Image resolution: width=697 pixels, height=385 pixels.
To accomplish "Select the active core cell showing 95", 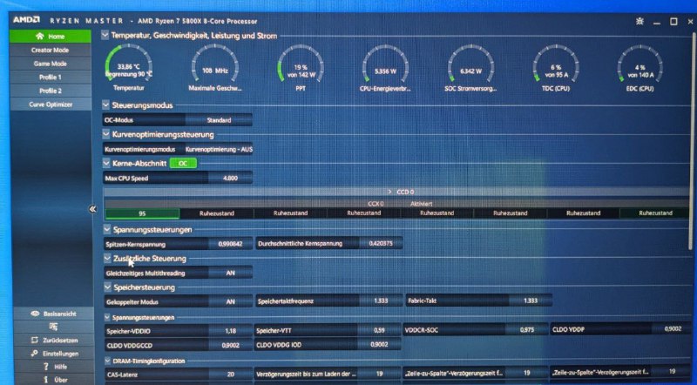I will point(142,213).
